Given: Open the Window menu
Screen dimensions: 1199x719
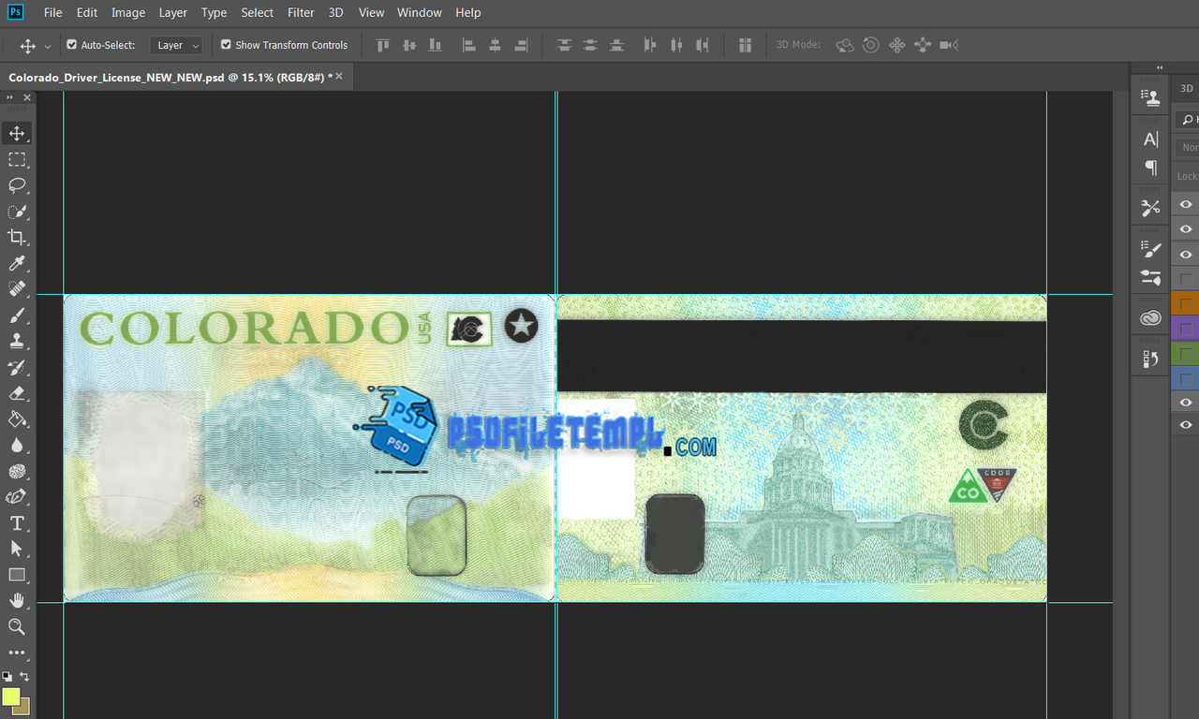Looking at the screenshot, I should point(419,12).
